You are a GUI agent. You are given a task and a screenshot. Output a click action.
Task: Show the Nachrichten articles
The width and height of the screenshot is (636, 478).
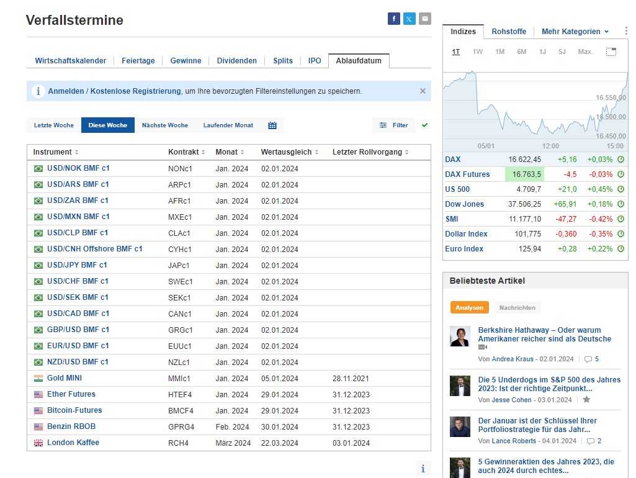point(517,307)
